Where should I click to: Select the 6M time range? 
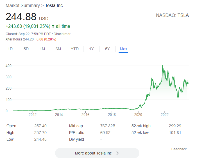(58, 49)
